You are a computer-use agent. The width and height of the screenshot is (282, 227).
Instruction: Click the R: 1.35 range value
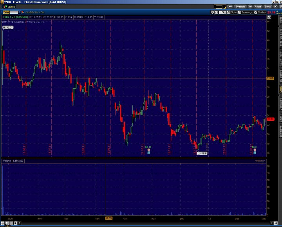pyautogui.click(x=88, y=17)
